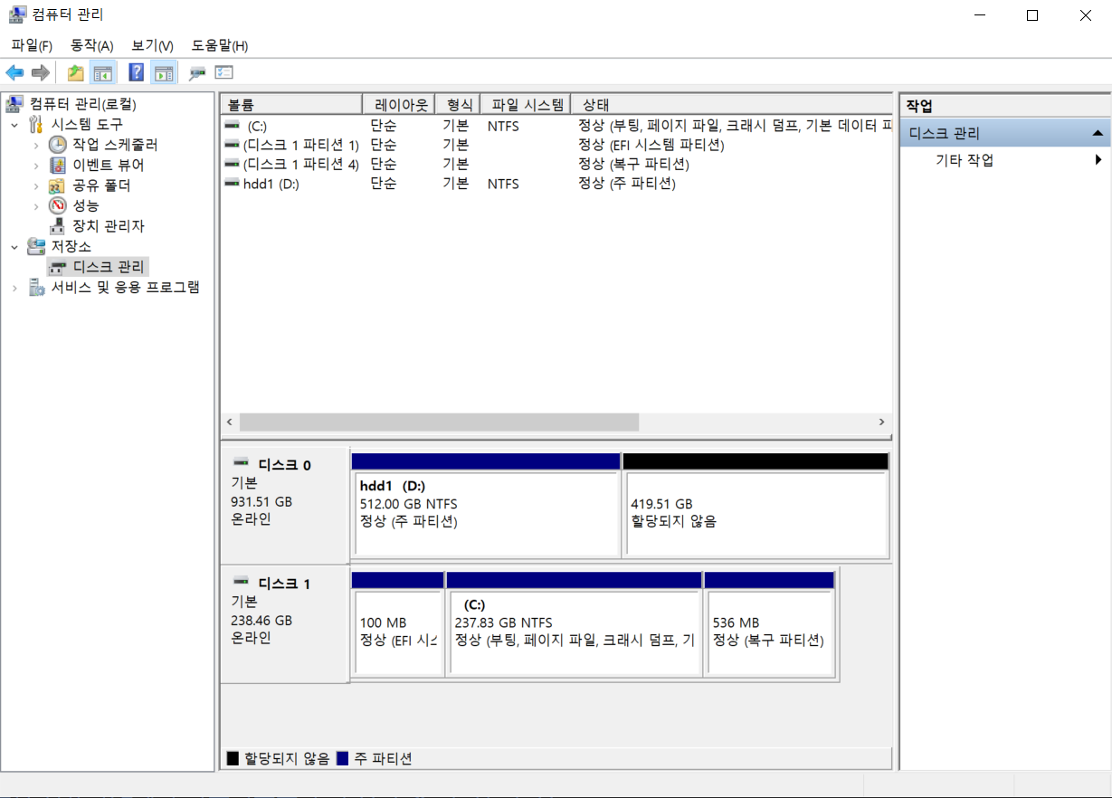Sort by the 파일 시스템 column header
1112x798 pixels.
coord(527,104)
